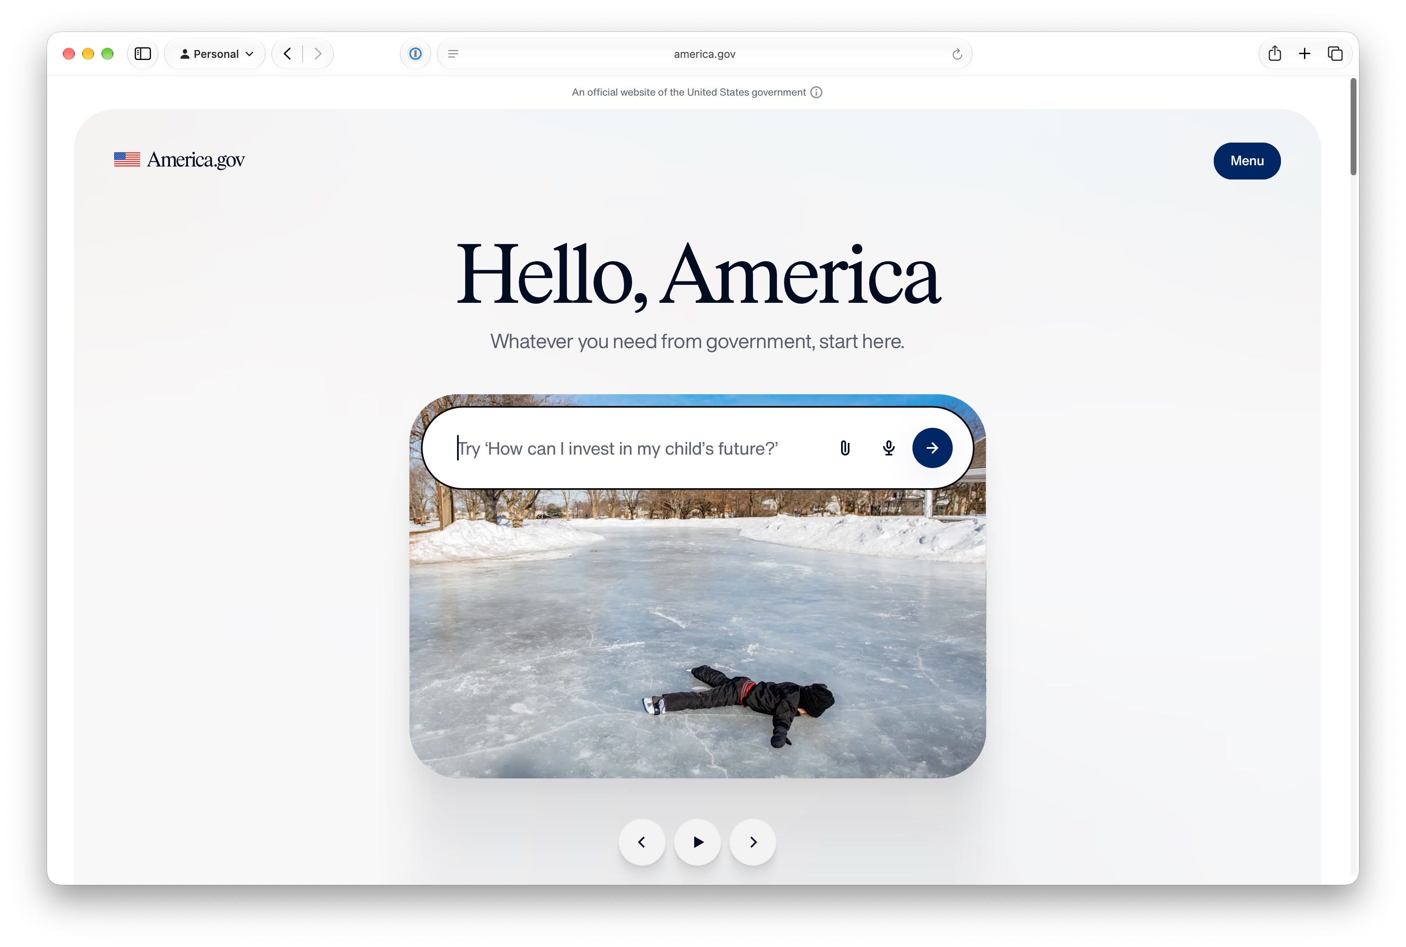The width and height of the screenshot is (1406, 947).
Task: Advance to the next carousel slide
Action: click(x=753, y=842)
